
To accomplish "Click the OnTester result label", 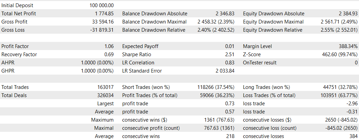I will 260,63.
